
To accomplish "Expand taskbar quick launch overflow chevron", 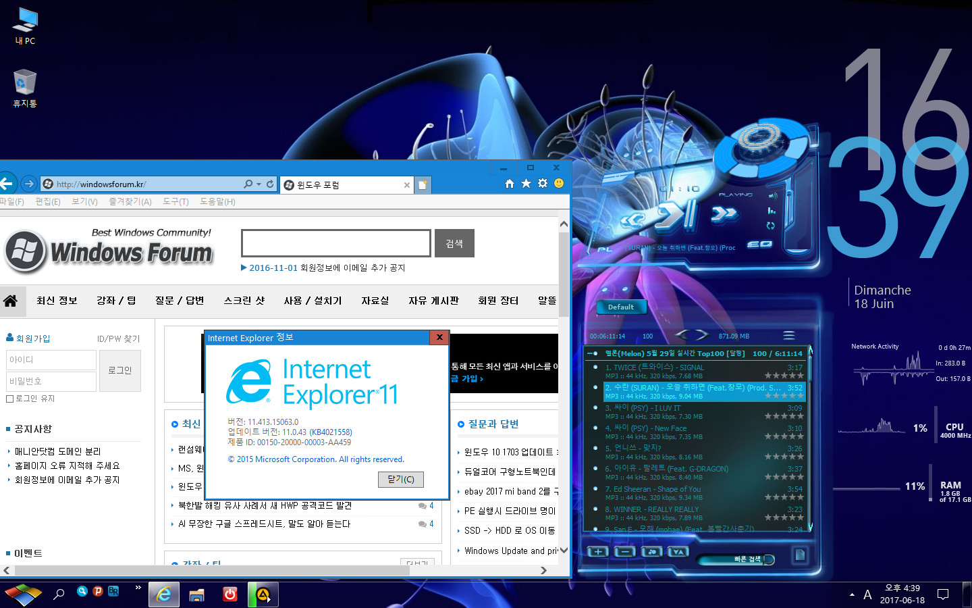I will point(138,588).
